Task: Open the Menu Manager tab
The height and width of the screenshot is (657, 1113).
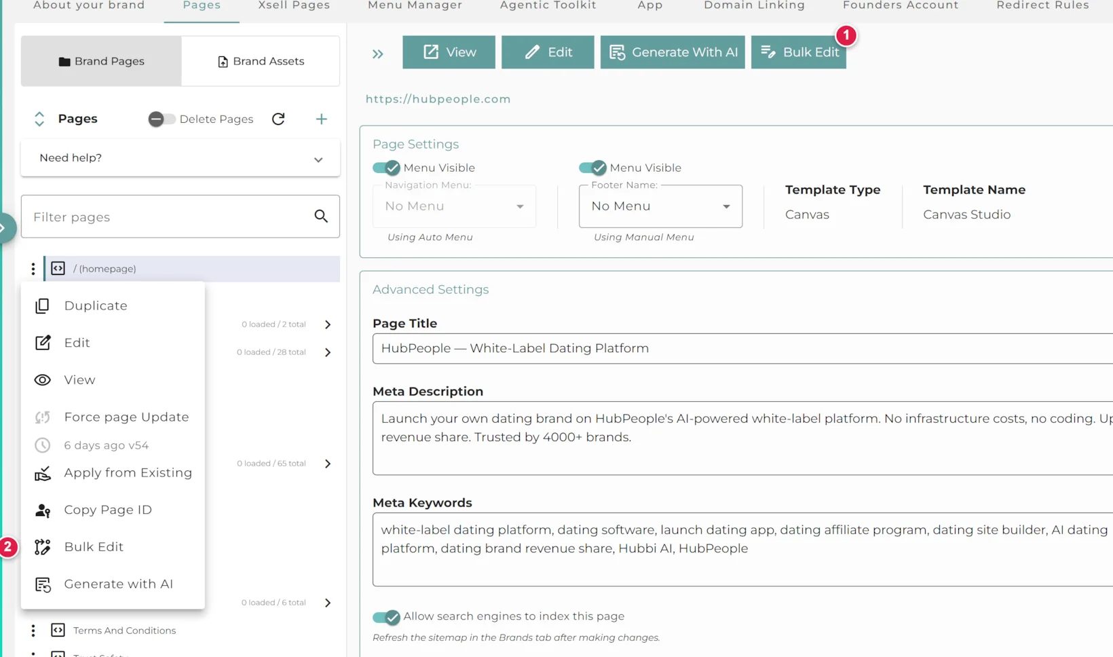Action: [415, 5]
